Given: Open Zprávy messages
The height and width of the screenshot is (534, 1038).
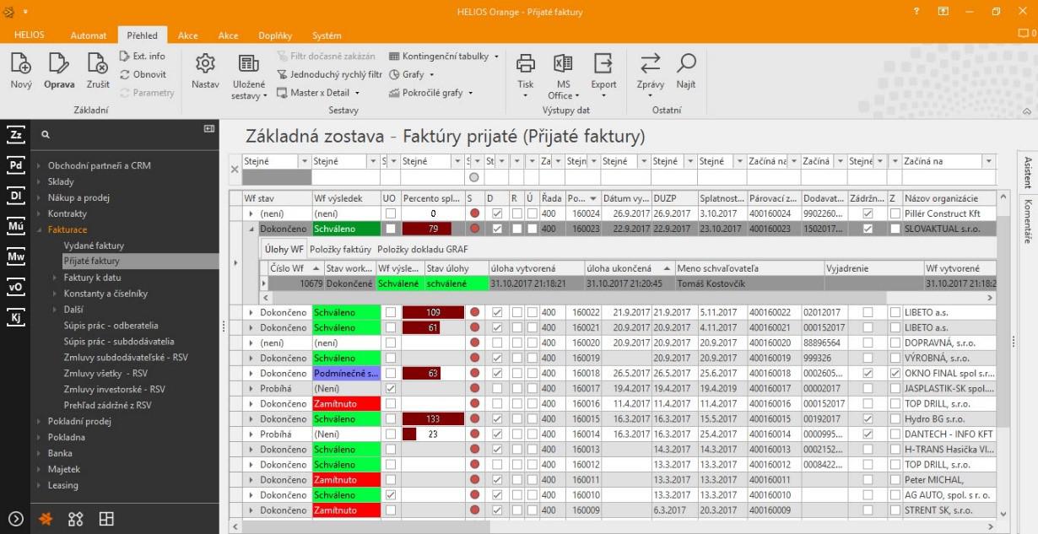Looking at the screenshot, I should pyautogui.click(x=650, y=71).
